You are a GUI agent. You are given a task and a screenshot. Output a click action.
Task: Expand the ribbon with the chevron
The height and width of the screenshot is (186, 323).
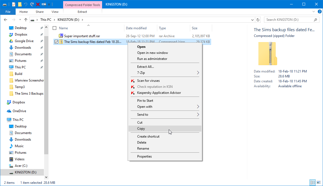coord(313,12)
